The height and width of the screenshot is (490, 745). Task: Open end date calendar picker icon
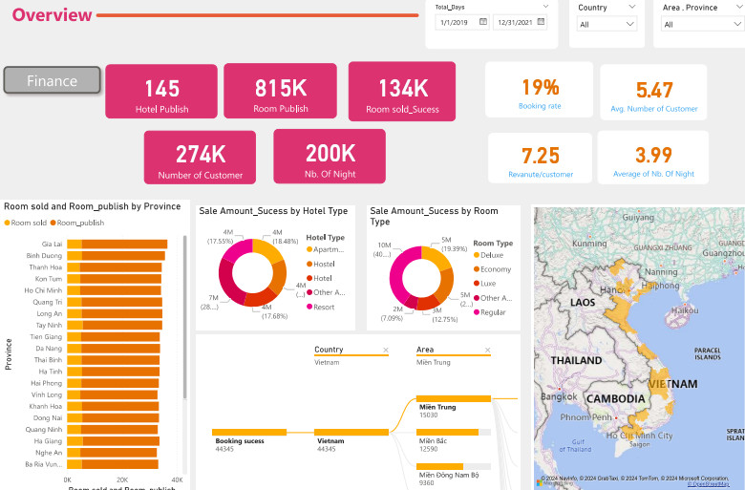point(541,21)
